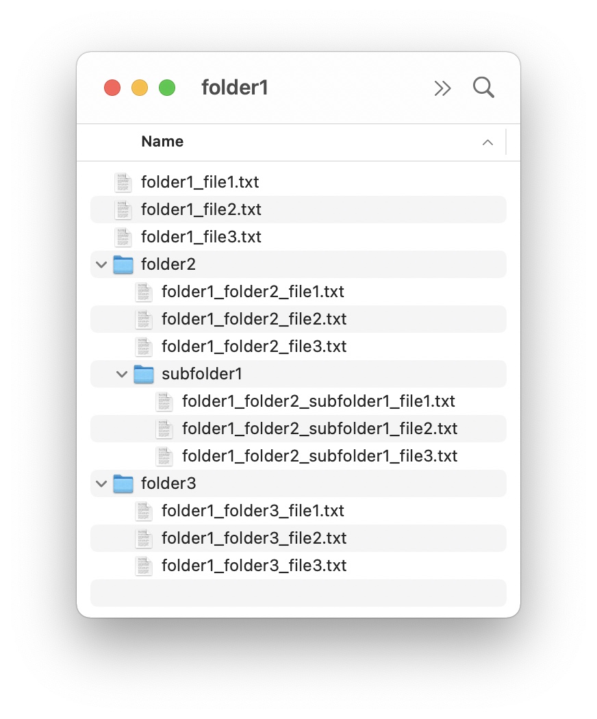Image resolution: width=597 pixels, height=719 pixels.
Task: Open the Finder search magnifier icon
Action: click(483, 88)
